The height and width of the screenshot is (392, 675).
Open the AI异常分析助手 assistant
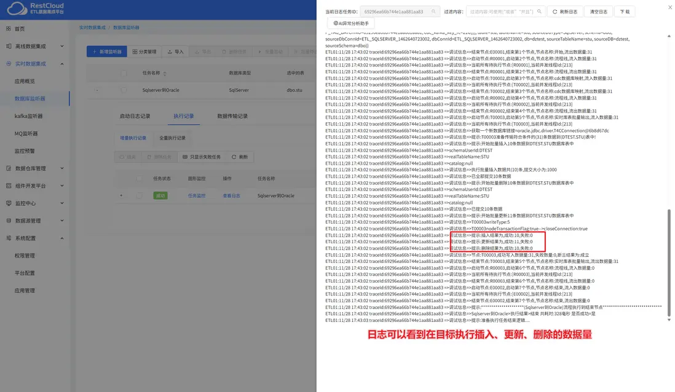tap(351, 23)
